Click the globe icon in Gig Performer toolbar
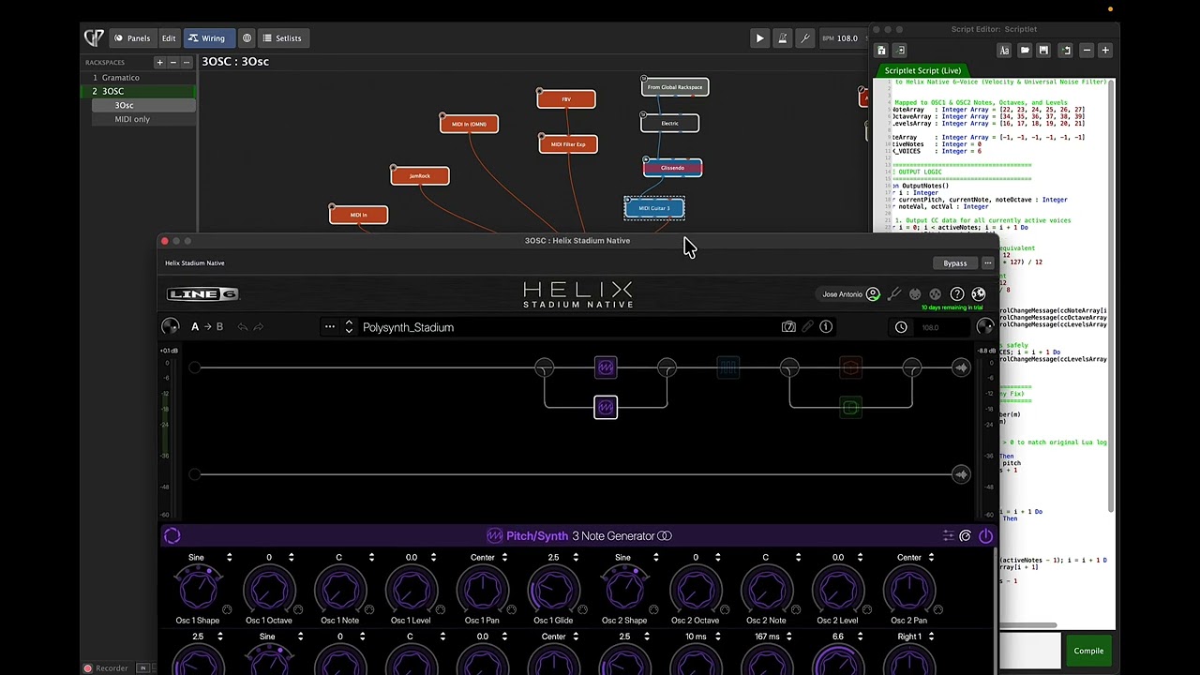This screenshot has width=1200, height=675. [247, 38]
